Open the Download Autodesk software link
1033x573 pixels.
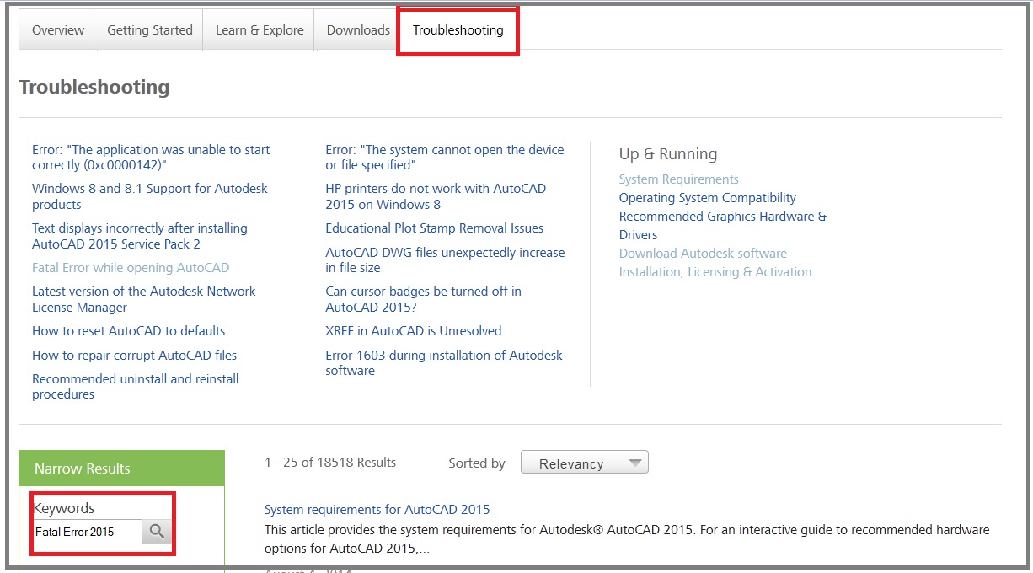(x=702, y=253)
